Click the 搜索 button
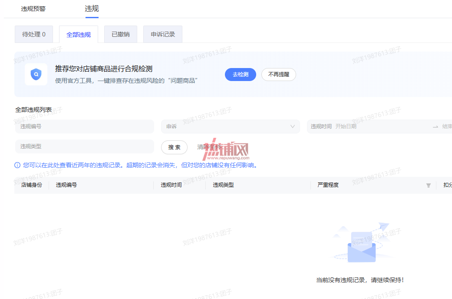Viewport: 452px width, 299px height. click(174, 147)
